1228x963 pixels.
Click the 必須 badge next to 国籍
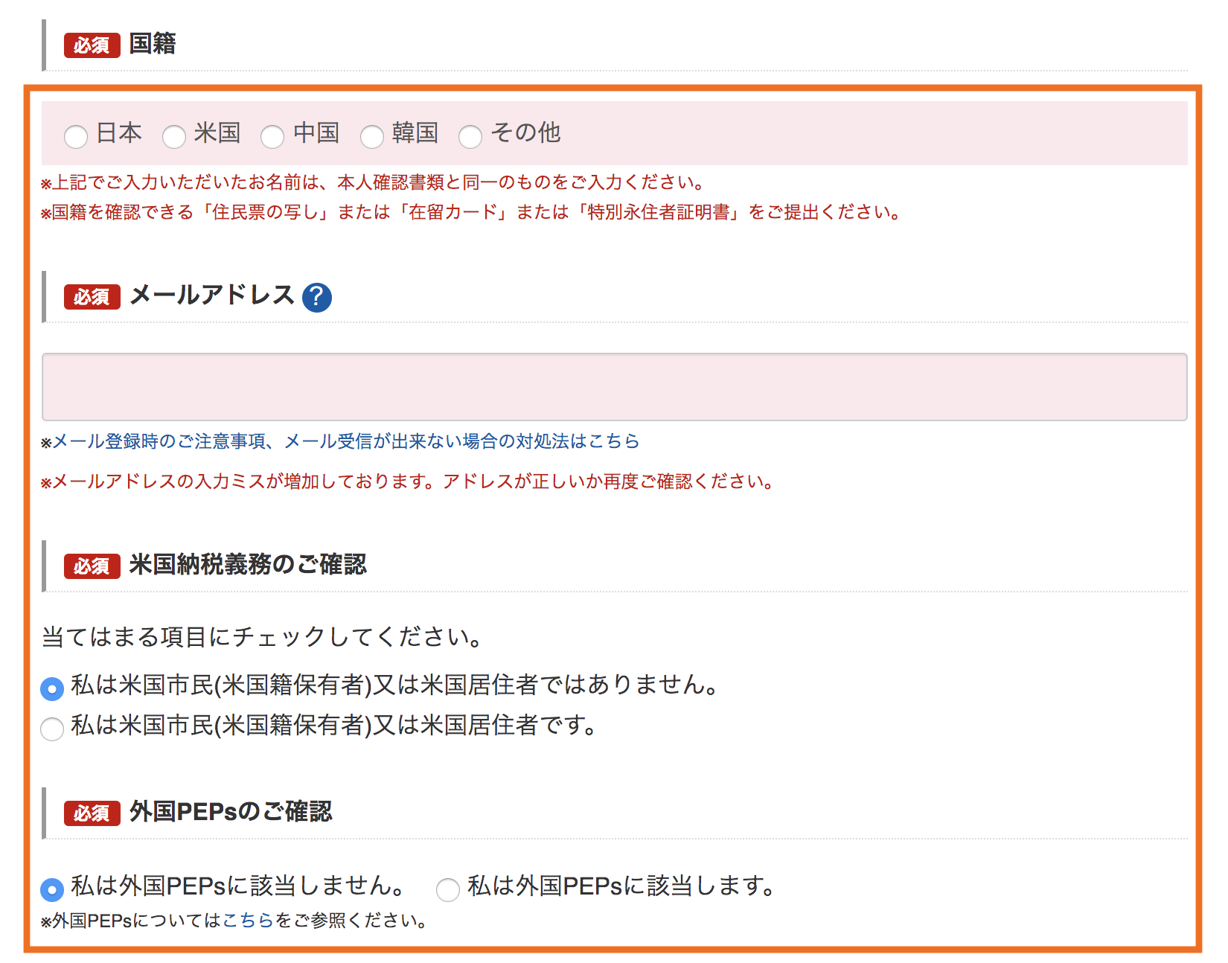pos(91,45)
